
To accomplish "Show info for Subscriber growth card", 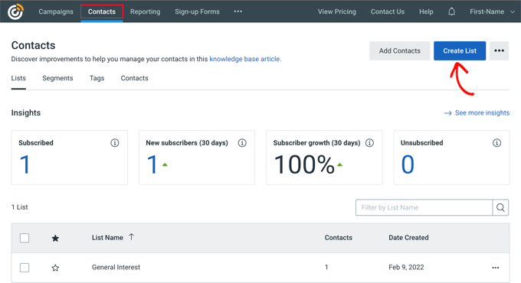I will point(369,143).
